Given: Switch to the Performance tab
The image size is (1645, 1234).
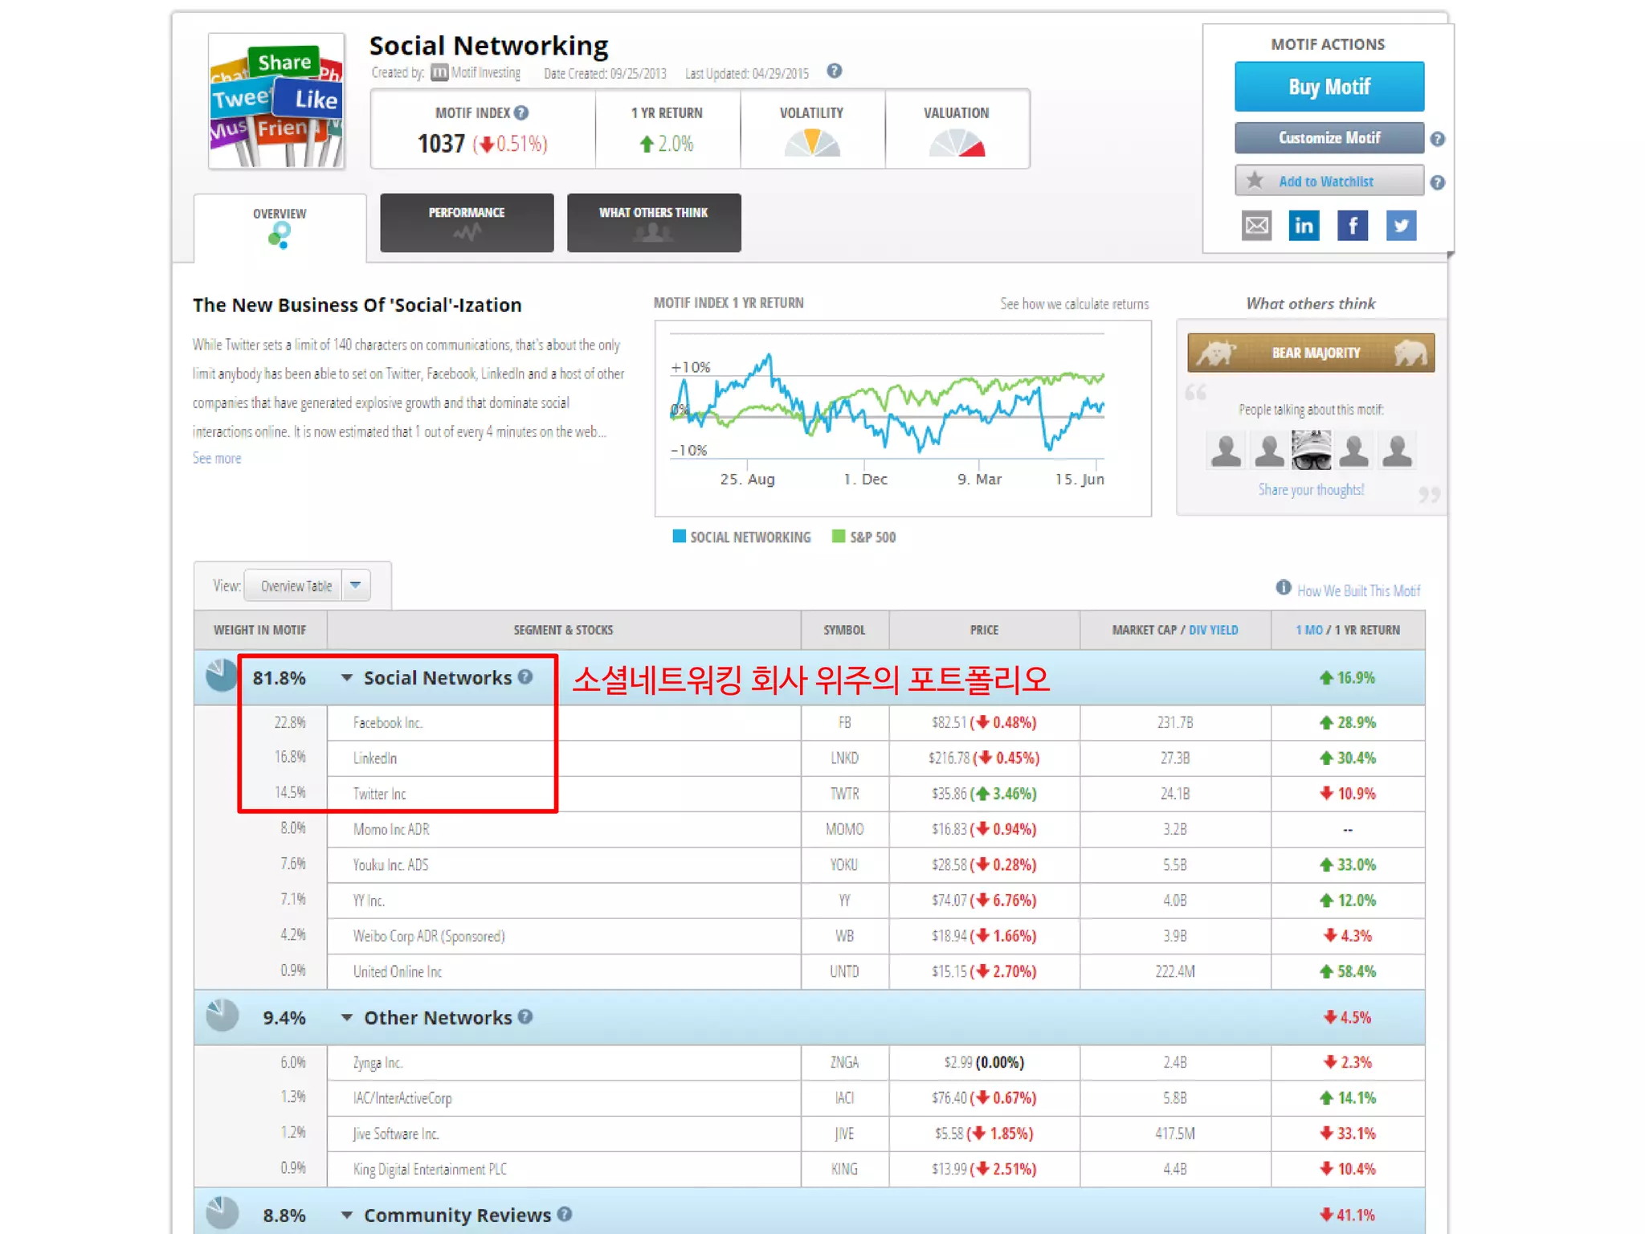Looking at the screenshot, I should (467, 223).
